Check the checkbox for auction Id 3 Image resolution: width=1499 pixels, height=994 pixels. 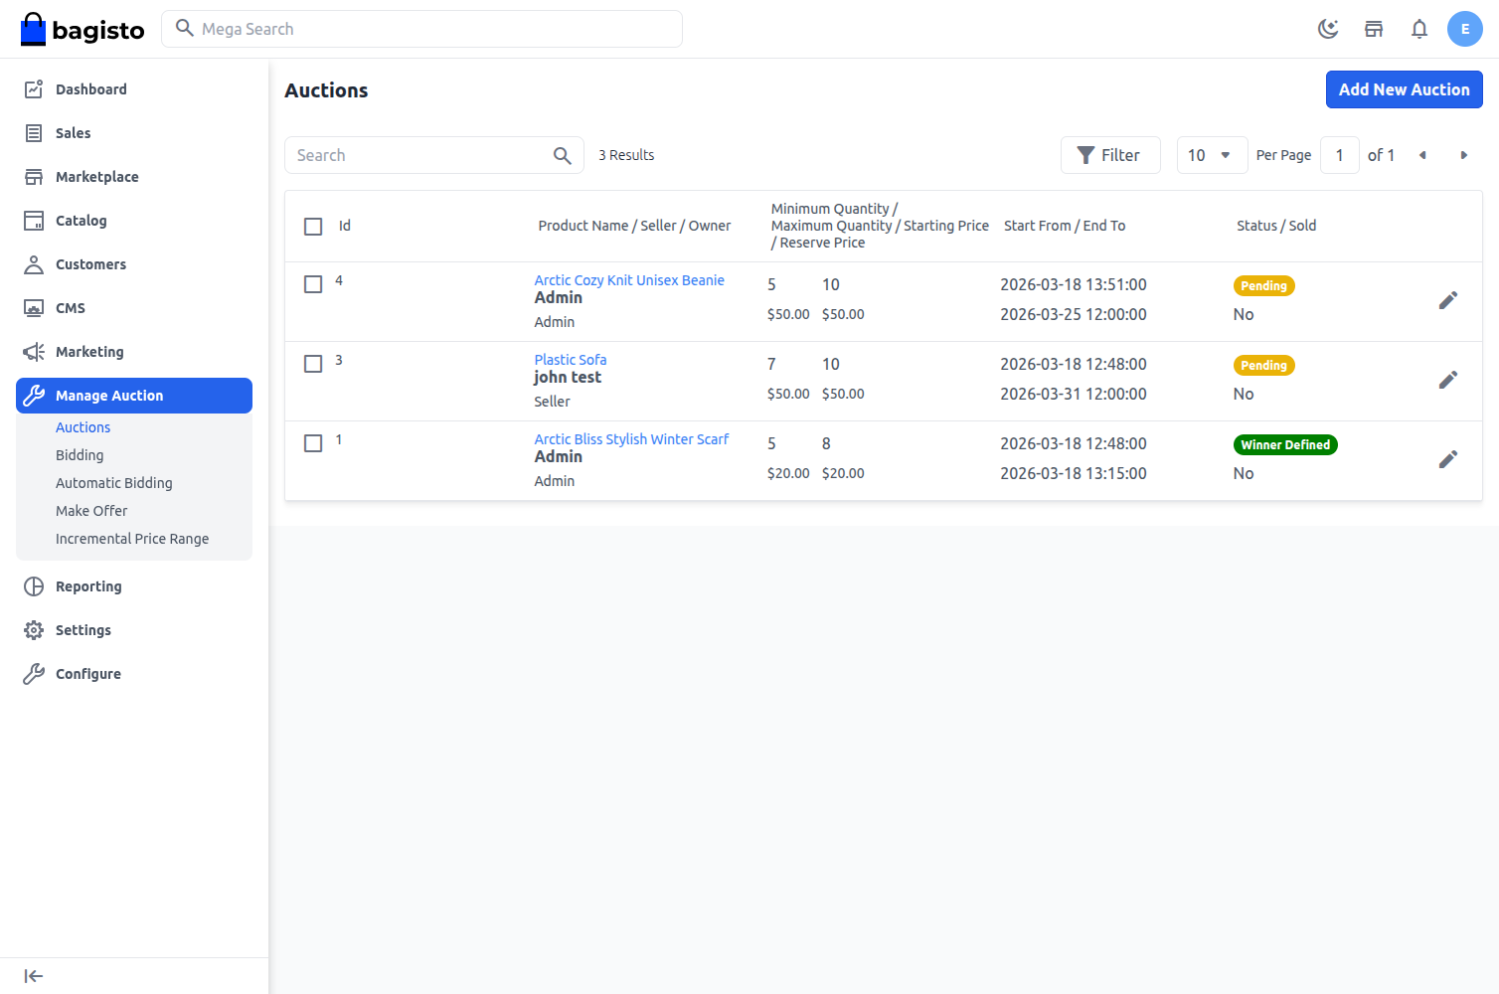tap(313, 363)
